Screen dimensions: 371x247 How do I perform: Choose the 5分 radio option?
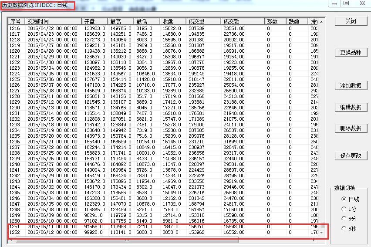click(344, 219)
